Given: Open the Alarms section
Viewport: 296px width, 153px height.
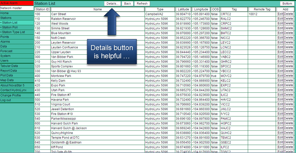Looking at the screenshot, I should (17, 42).
